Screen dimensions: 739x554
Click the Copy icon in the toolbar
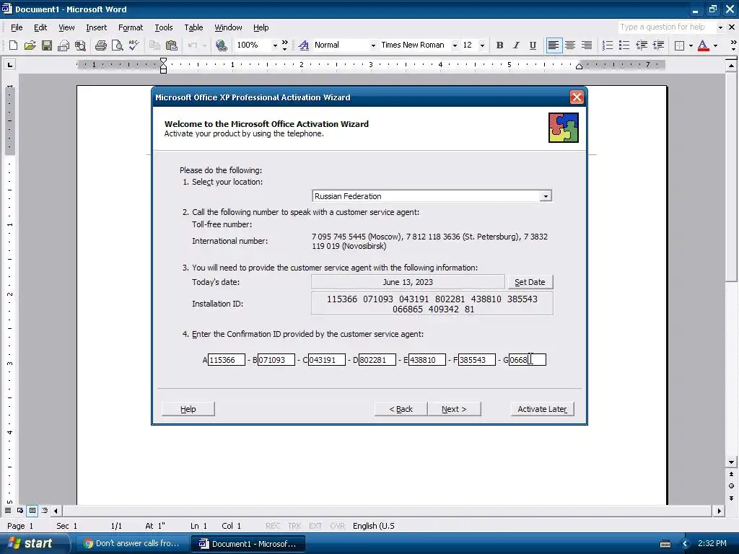pos(154,45)
